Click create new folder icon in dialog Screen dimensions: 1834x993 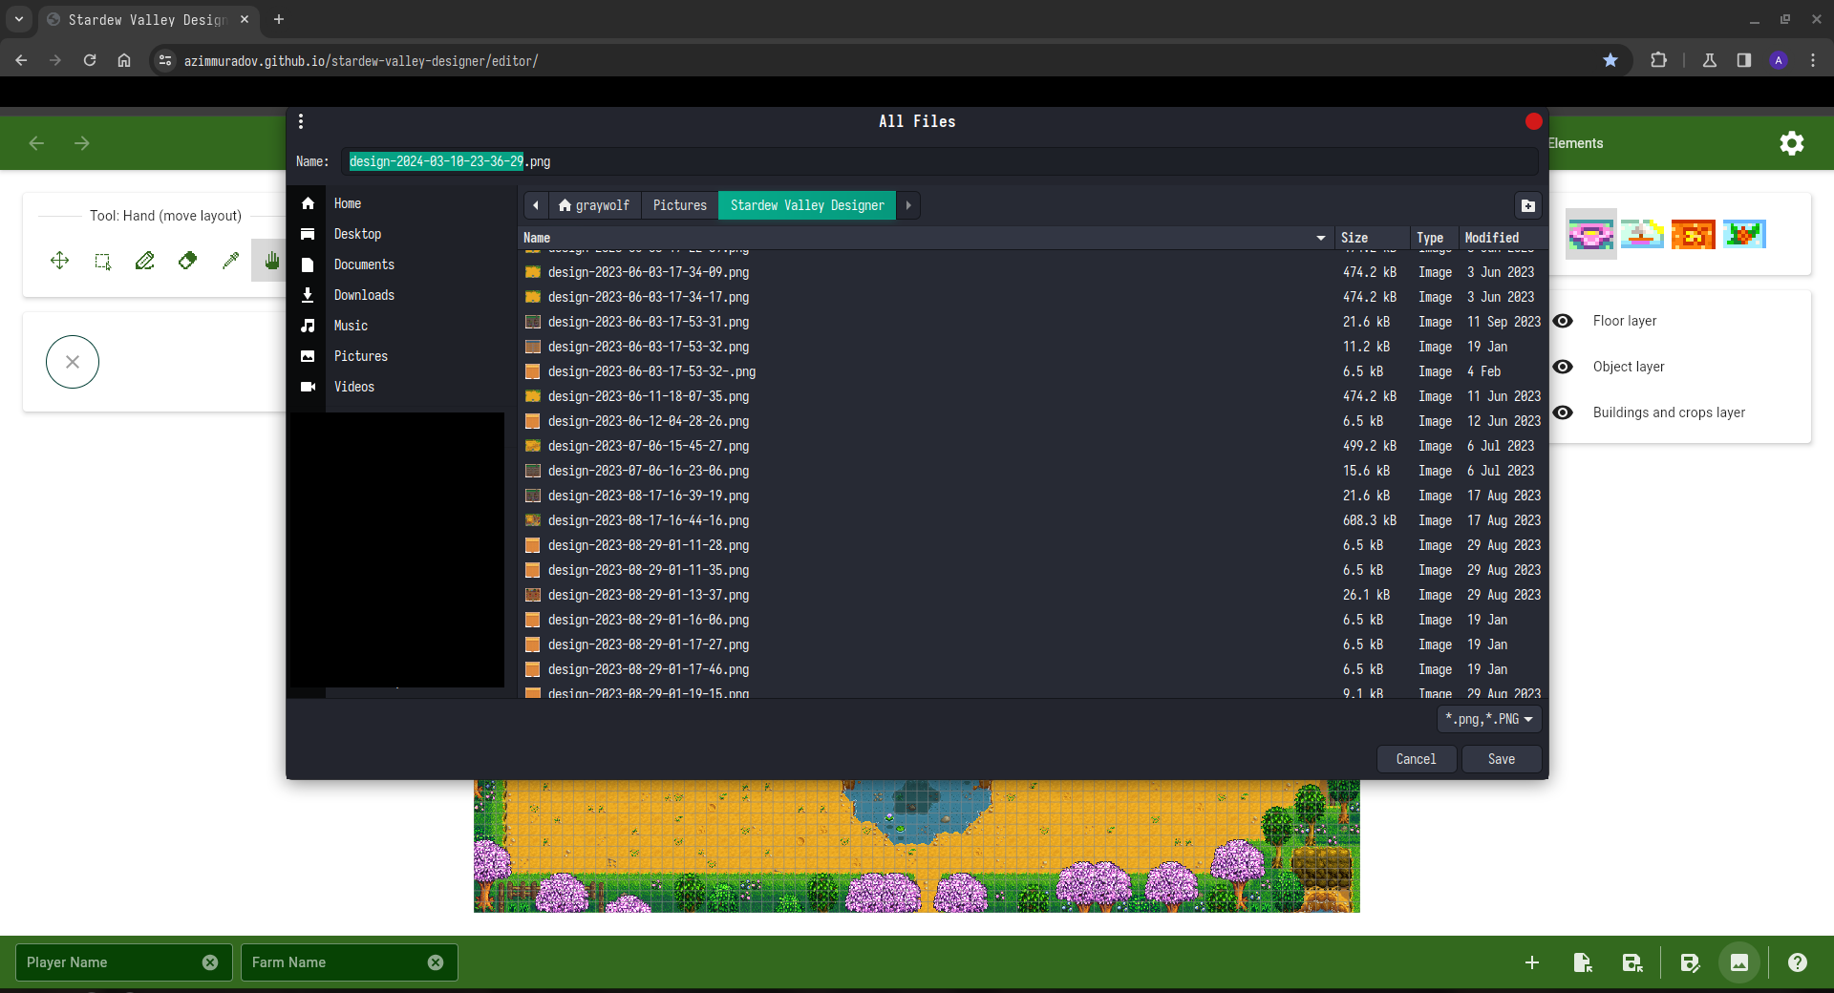click(x=1528, y=205)
